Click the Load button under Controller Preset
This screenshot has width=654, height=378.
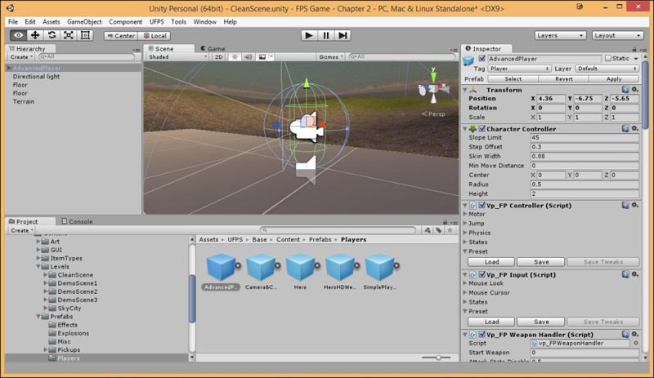point(492,261)
